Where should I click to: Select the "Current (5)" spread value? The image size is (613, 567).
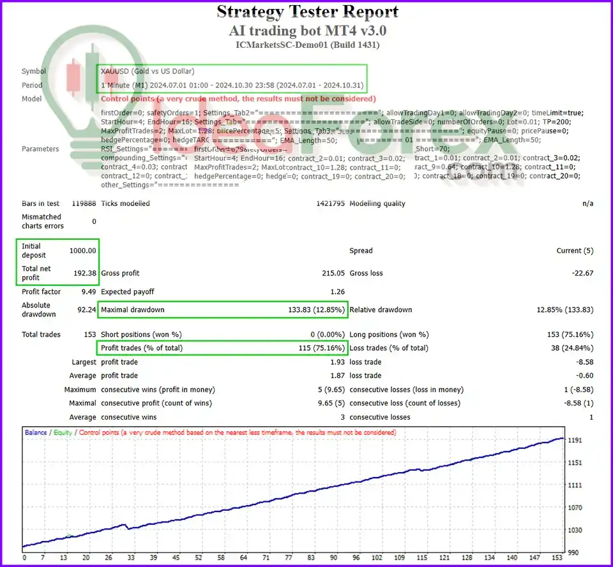click(575, 251)
